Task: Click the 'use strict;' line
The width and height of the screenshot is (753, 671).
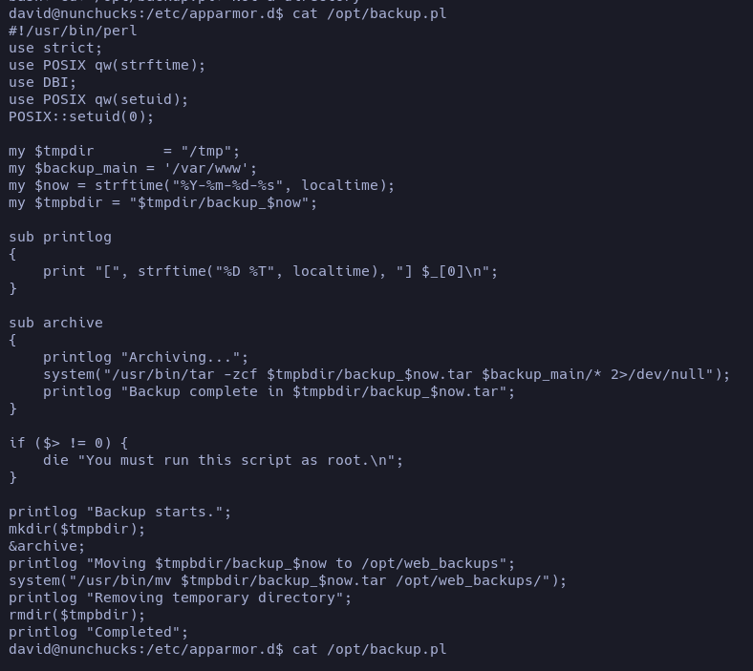Action: click(55, 48)
